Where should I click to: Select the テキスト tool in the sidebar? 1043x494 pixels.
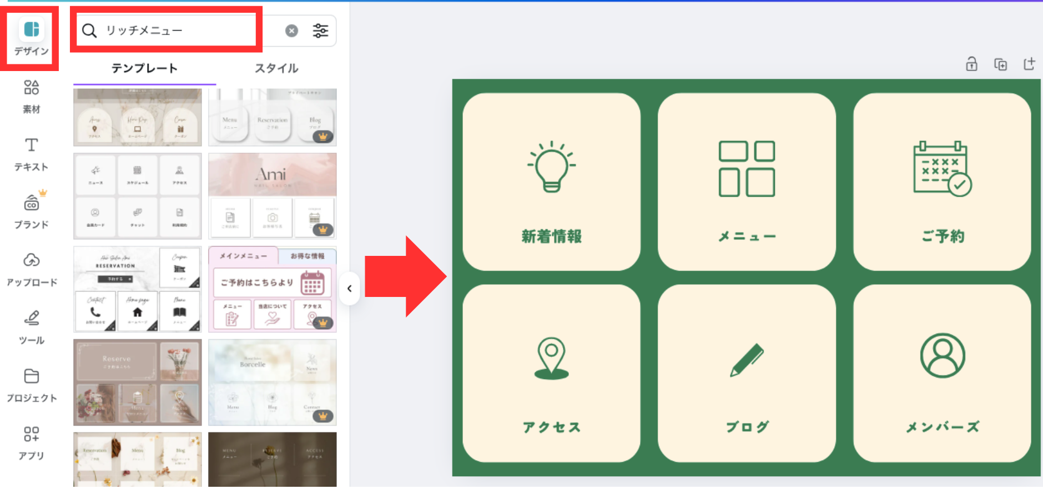click(x=31, y=154)
